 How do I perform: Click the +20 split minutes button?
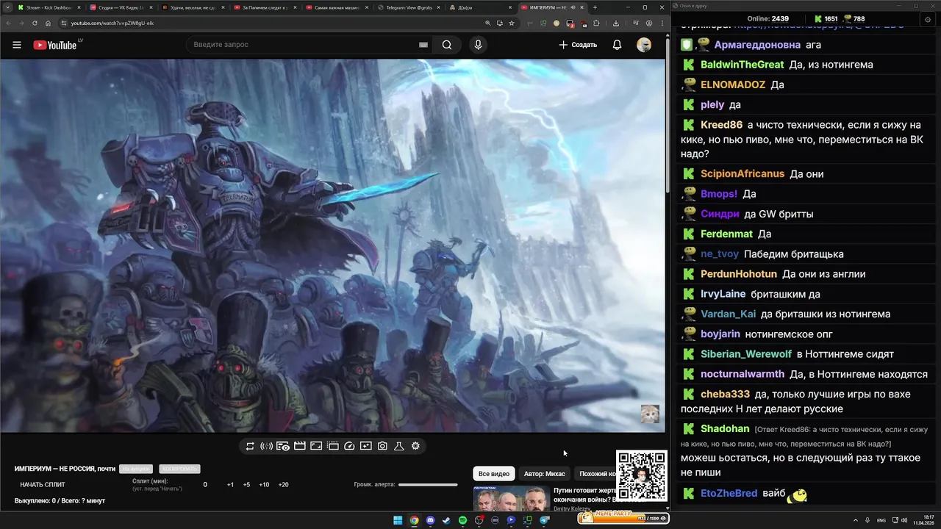coord(283,485)
